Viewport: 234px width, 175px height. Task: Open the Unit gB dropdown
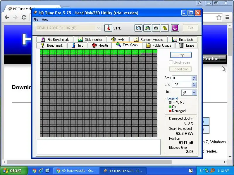pos(194,93)
